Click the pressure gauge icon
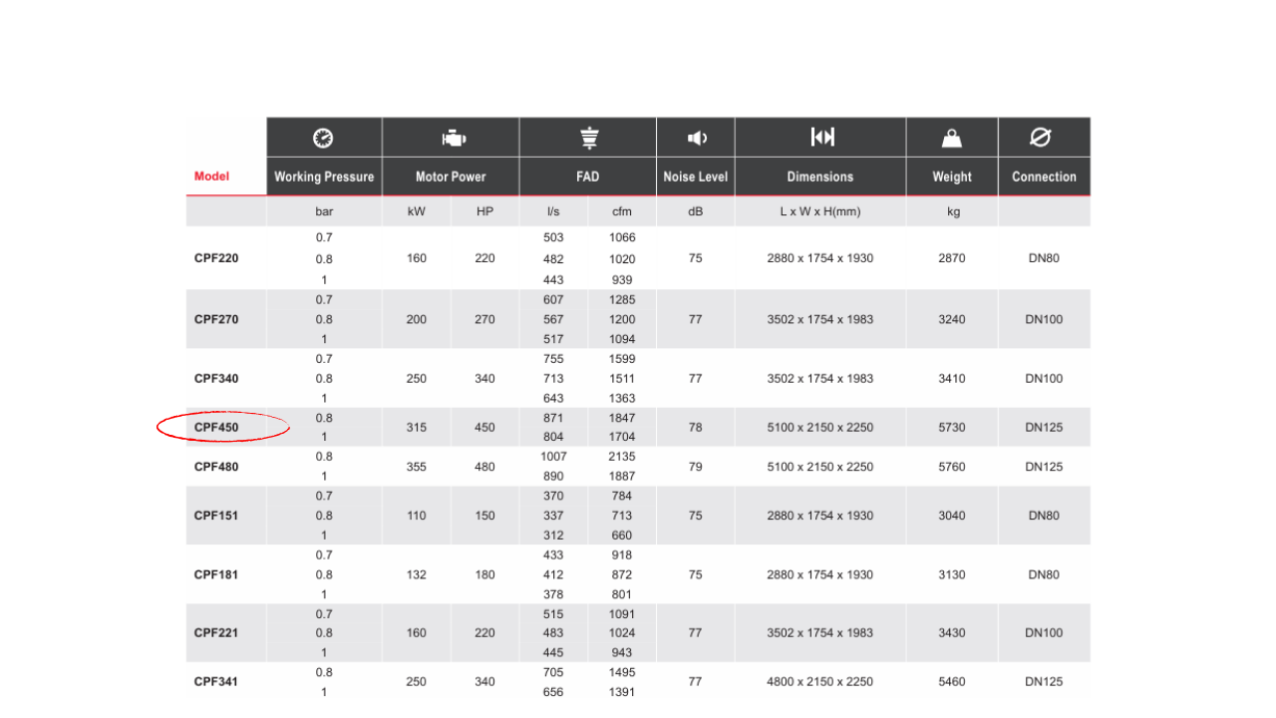Viewport: 1276px width, 718px height. (x=323, y=138)
